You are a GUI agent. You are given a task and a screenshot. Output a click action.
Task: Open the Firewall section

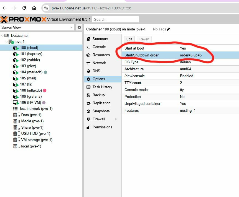click(103, 119)
